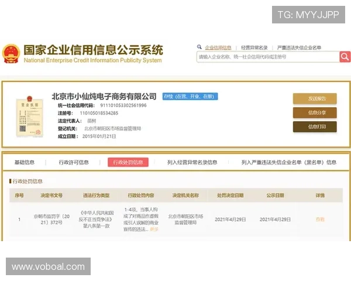Click registration authority 北京市朝阳区市场监督管理局 in company info

tap(112, 129)
